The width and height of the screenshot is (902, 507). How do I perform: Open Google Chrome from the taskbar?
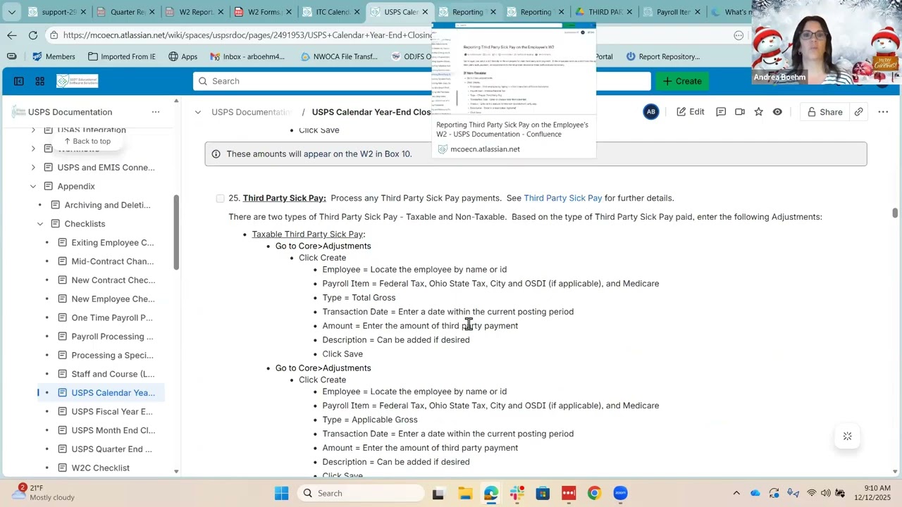(594, 493)
